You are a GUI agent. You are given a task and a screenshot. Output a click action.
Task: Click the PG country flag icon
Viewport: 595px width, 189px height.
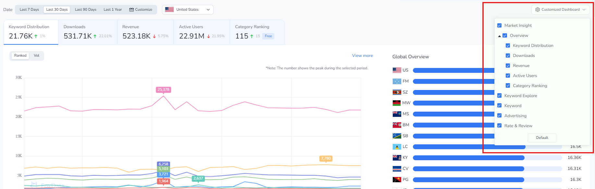point(397,180)
